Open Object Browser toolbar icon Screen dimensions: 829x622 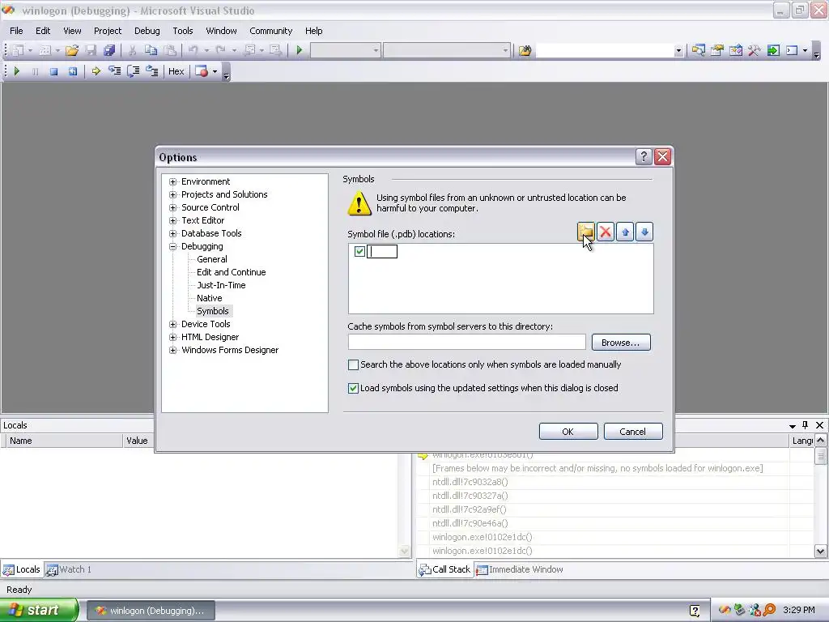(x=736, y=50)
